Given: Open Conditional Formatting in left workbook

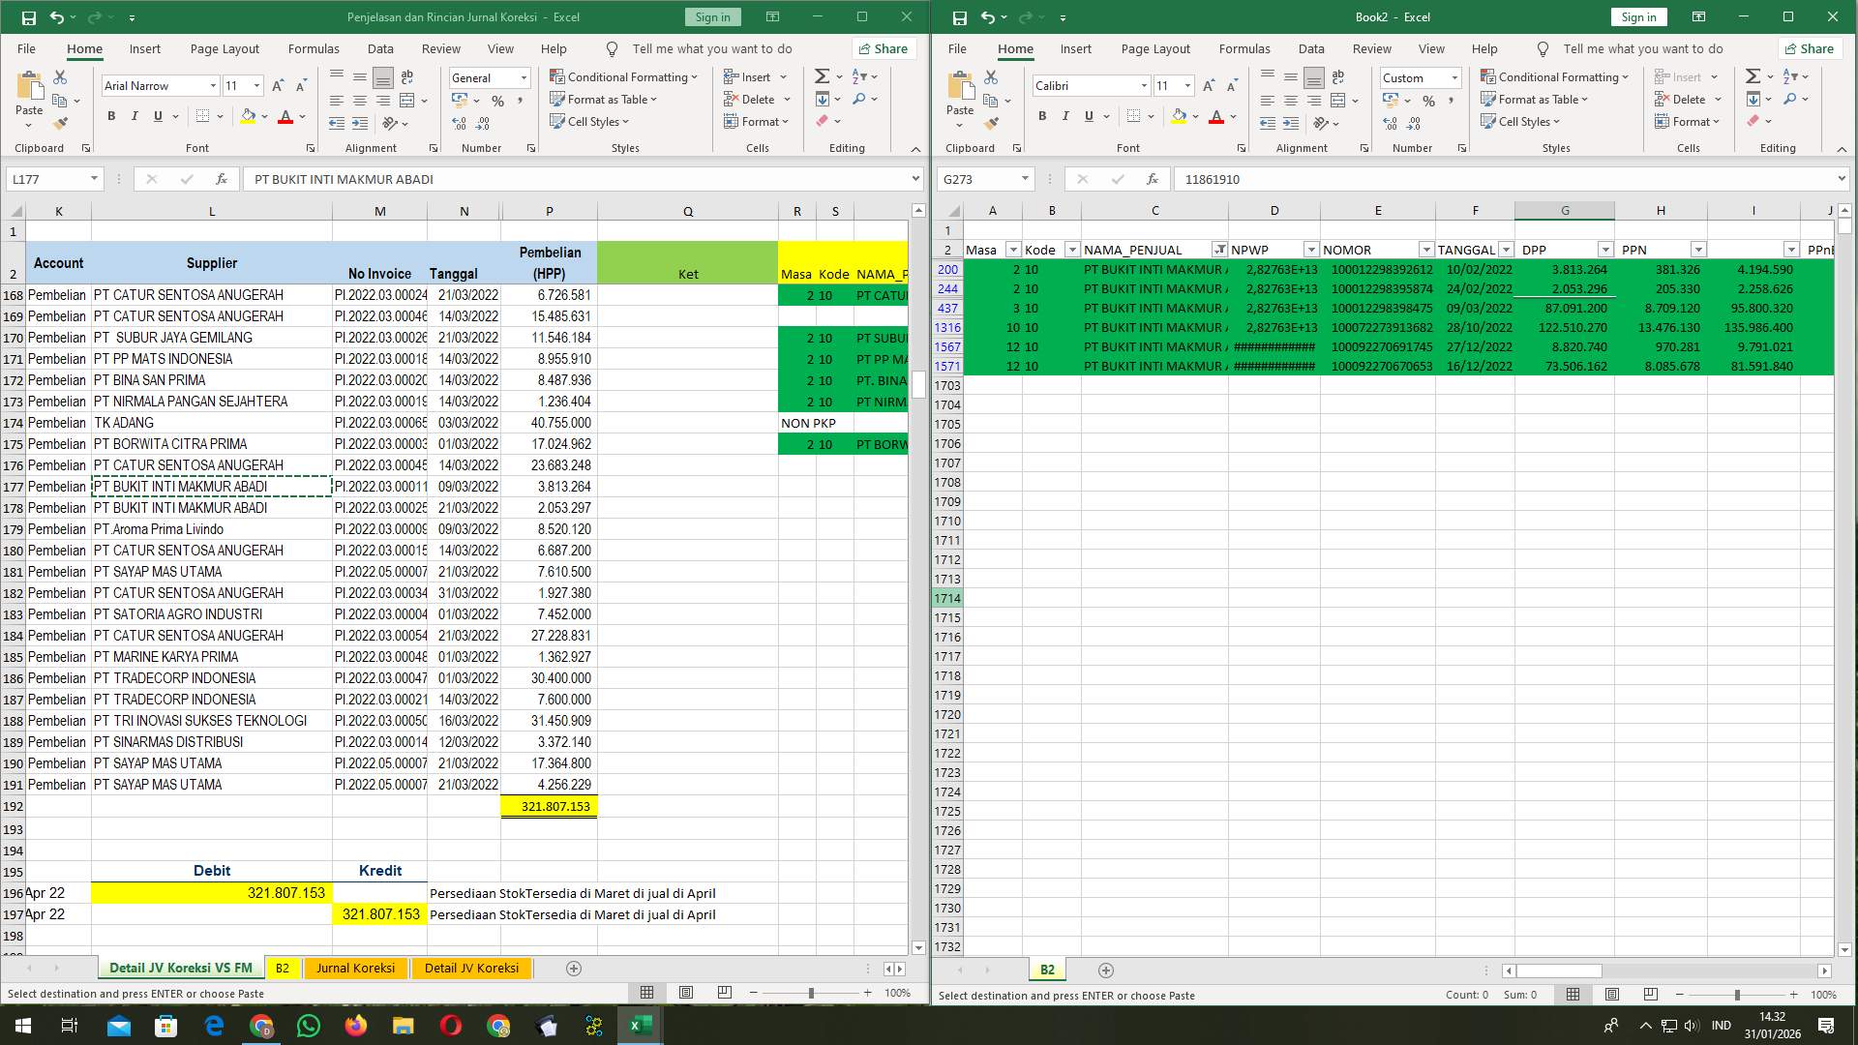Looking at the screenshot, I should pos(625,76).
